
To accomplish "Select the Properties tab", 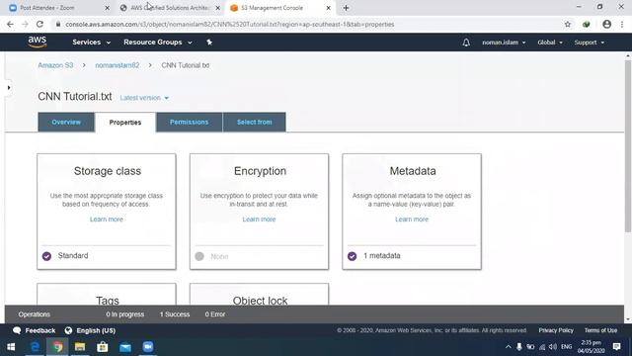I will [x=125, y=123].
